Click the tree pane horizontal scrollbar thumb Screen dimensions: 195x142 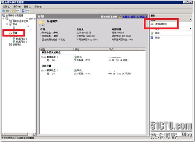[x=16, y=134]
